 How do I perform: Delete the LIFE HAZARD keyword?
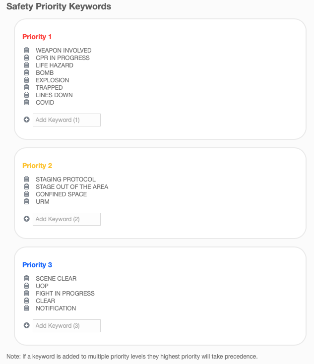27,65
